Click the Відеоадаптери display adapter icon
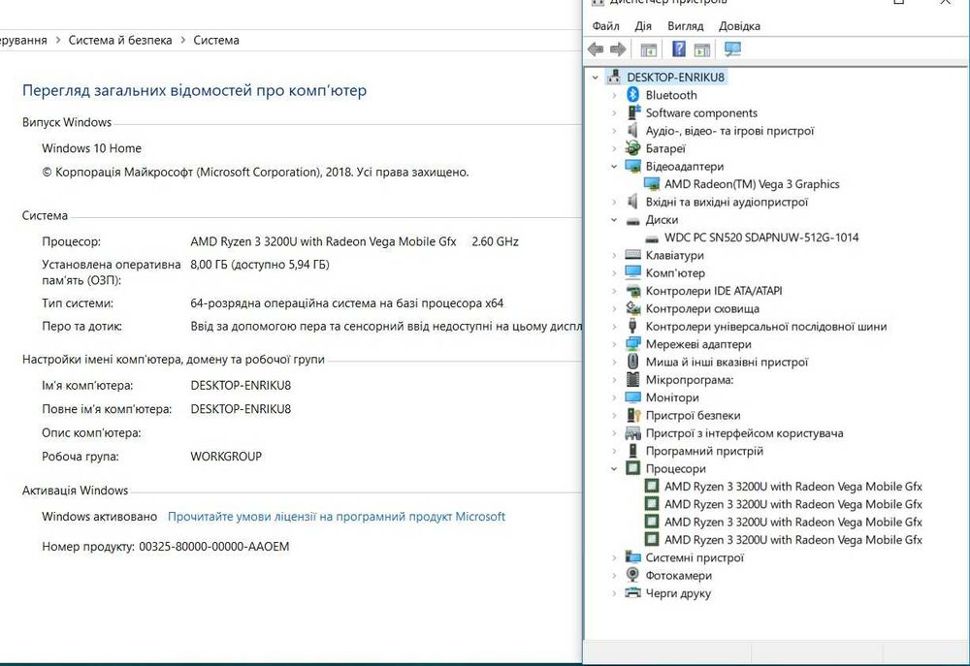This screenshot has height=666, width=970. (x=632, y=167)
